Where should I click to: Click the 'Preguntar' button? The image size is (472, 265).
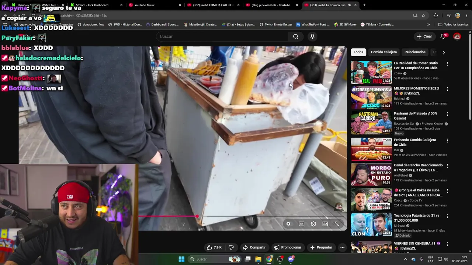click(x=321, y=247)
